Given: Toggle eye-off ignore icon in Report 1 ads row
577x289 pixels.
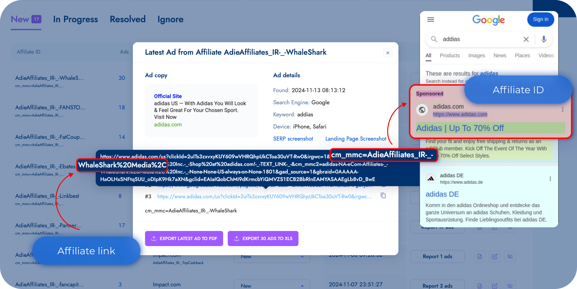Looking at the screenshot, I should tap(510, 256).
